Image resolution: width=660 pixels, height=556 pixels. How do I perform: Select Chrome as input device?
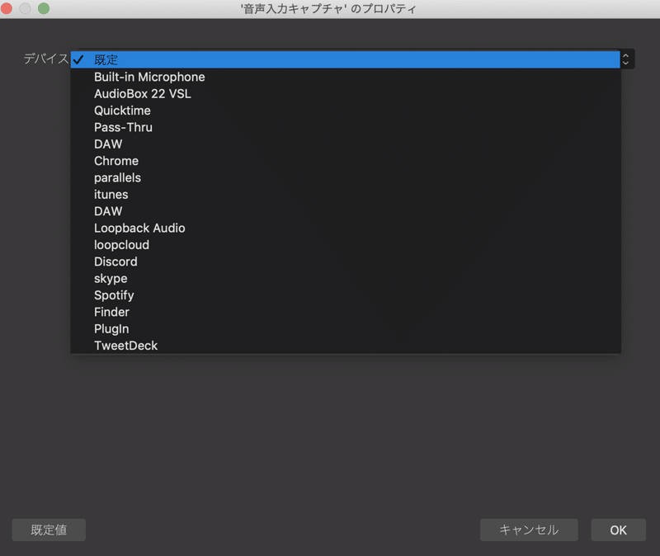pyautogui.click(x=345, y=161)
